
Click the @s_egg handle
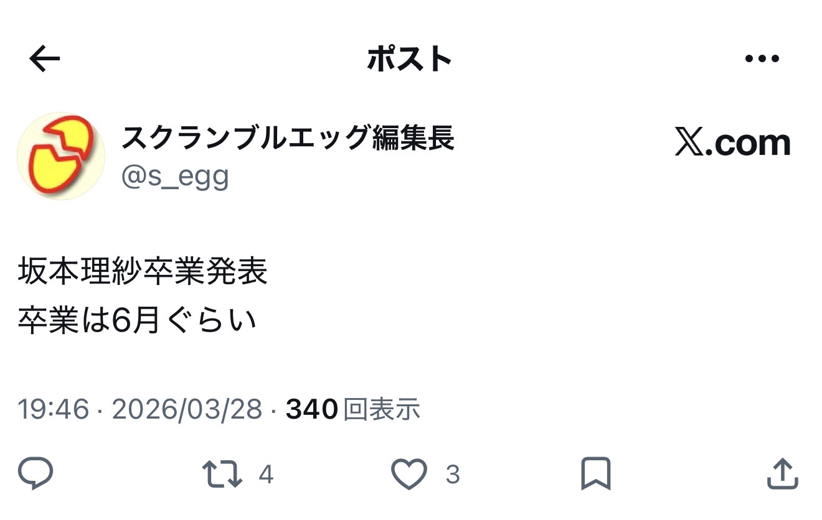[x=176, y=177]
